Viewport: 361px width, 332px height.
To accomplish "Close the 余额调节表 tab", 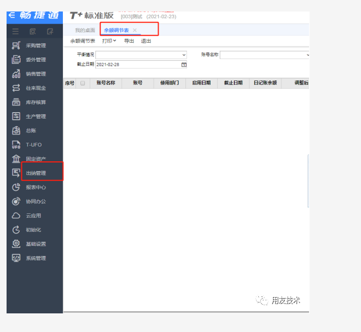I will pyautogui.click(x=135, y=30).
